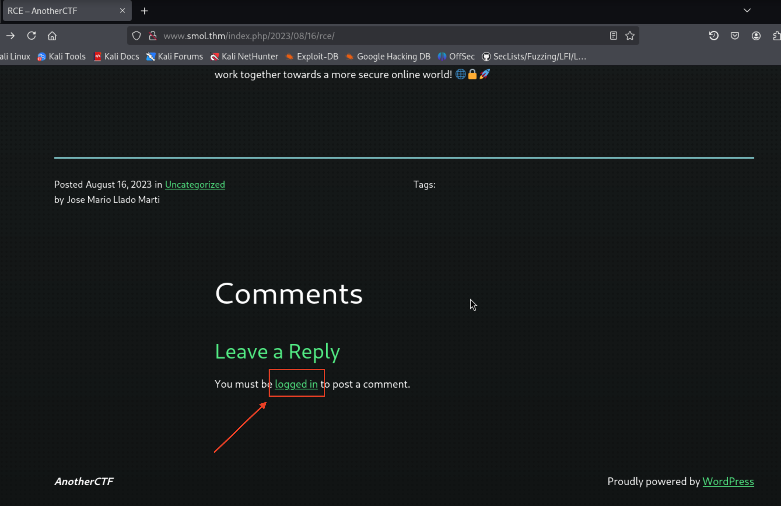Click the insecure connection padlock icon
781x506 pixels.
point(153,36)
